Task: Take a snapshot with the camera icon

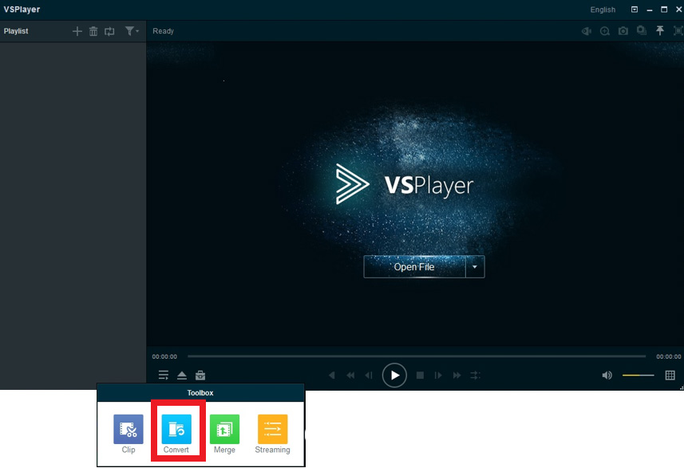Action: pos(623,30)
